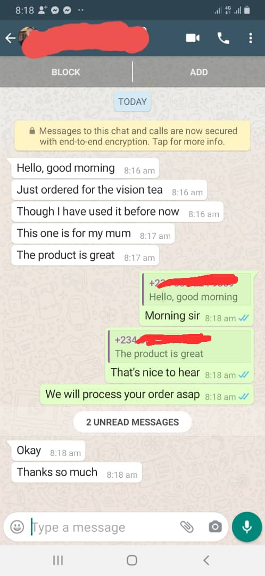Open the camera from message bar
Screen dimensions: 265x576
tap(215, 527)
